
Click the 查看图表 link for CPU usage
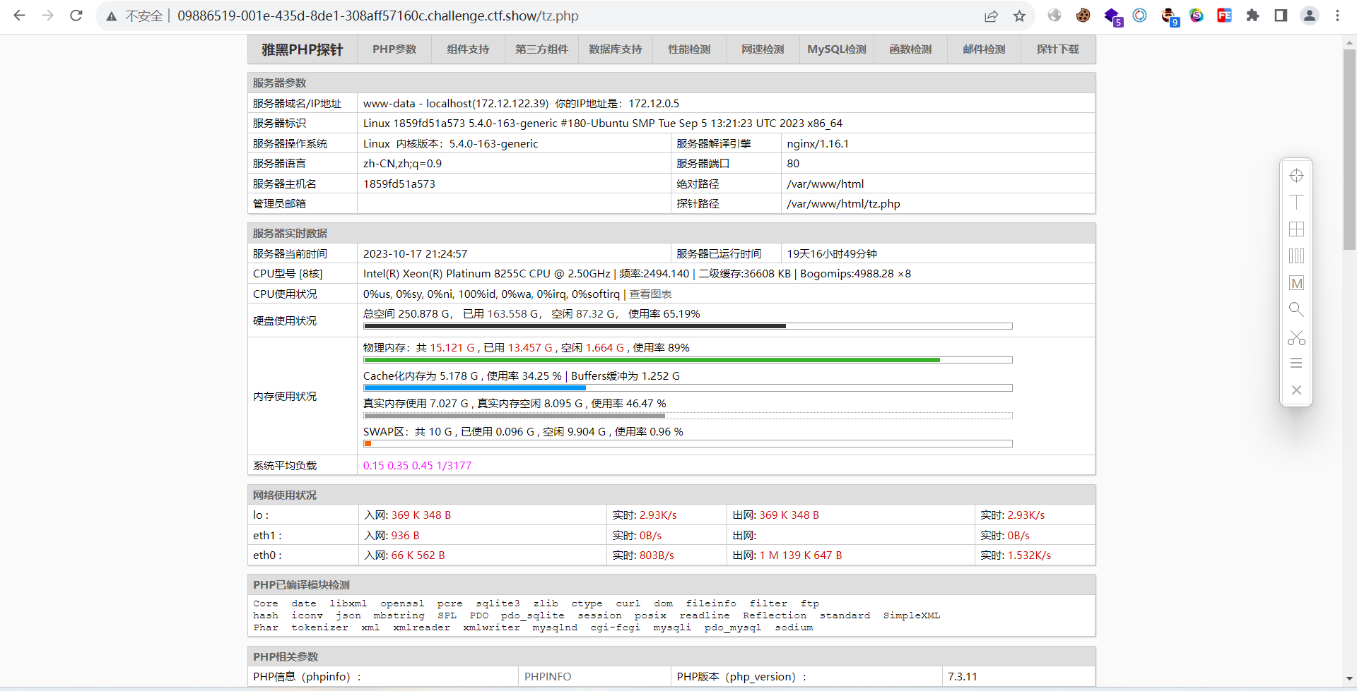click(x=650, y=294)
